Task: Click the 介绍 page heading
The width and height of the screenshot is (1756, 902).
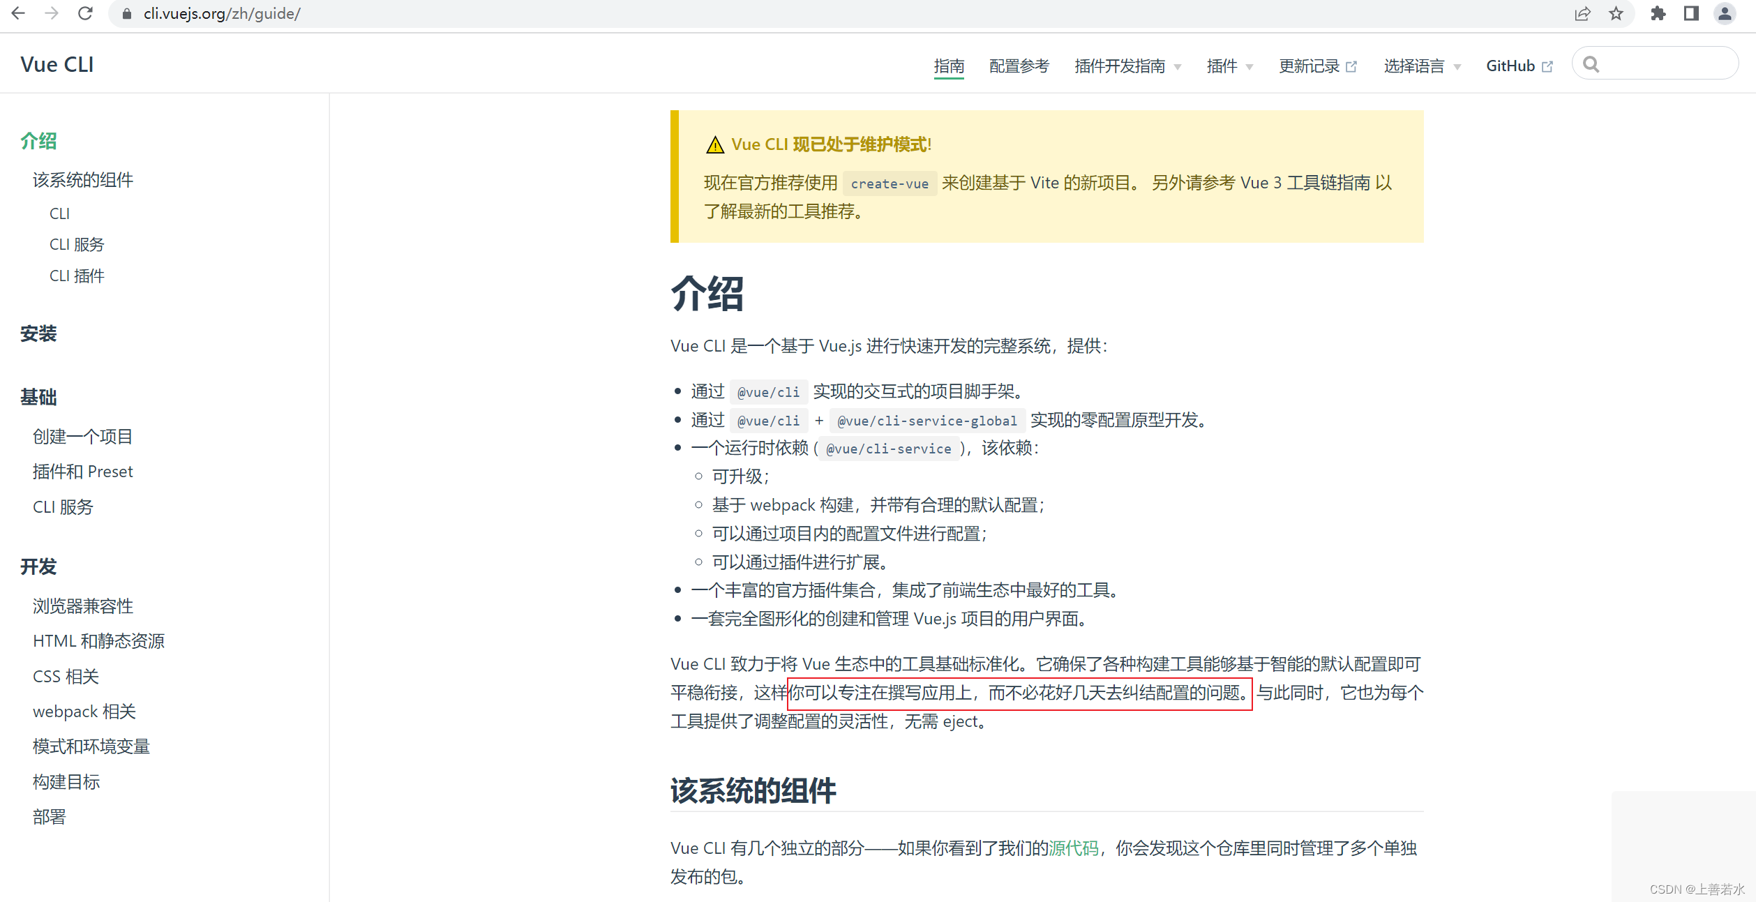Action: [707, 294]
